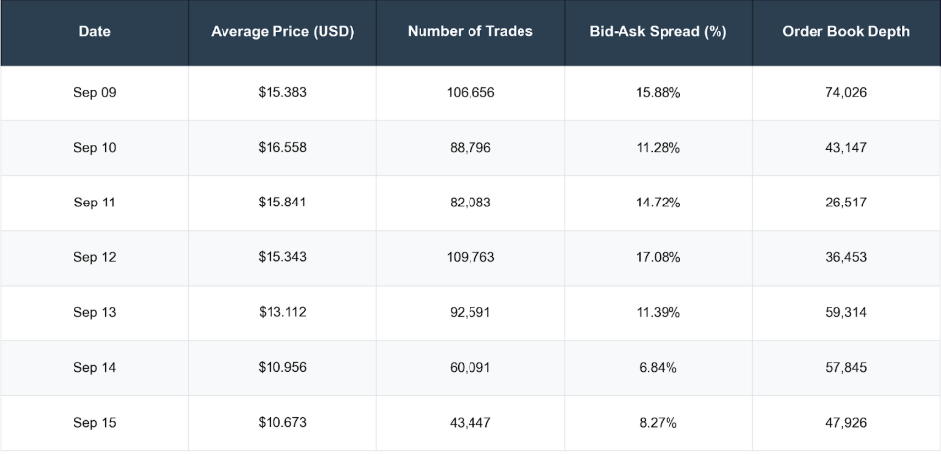Screen dimensions: 941x454
Task: Click the Date column header
Action: point(94,31)
